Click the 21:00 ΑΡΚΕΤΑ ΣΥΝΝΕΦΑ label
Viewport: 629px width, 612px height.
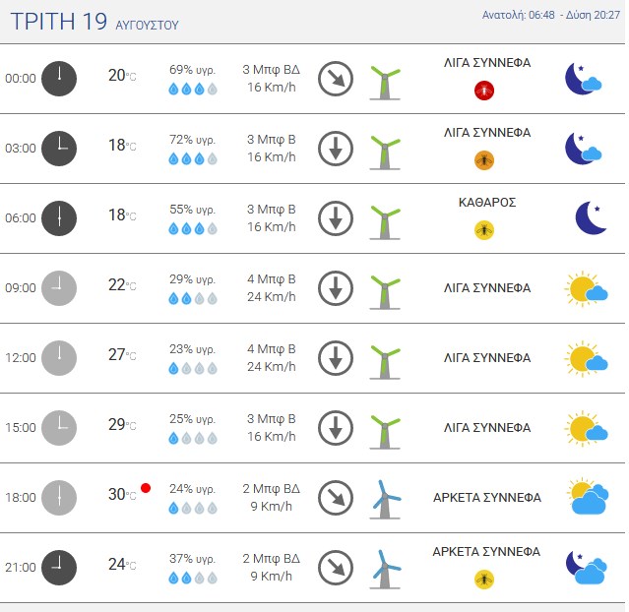(x=486, y=551)
